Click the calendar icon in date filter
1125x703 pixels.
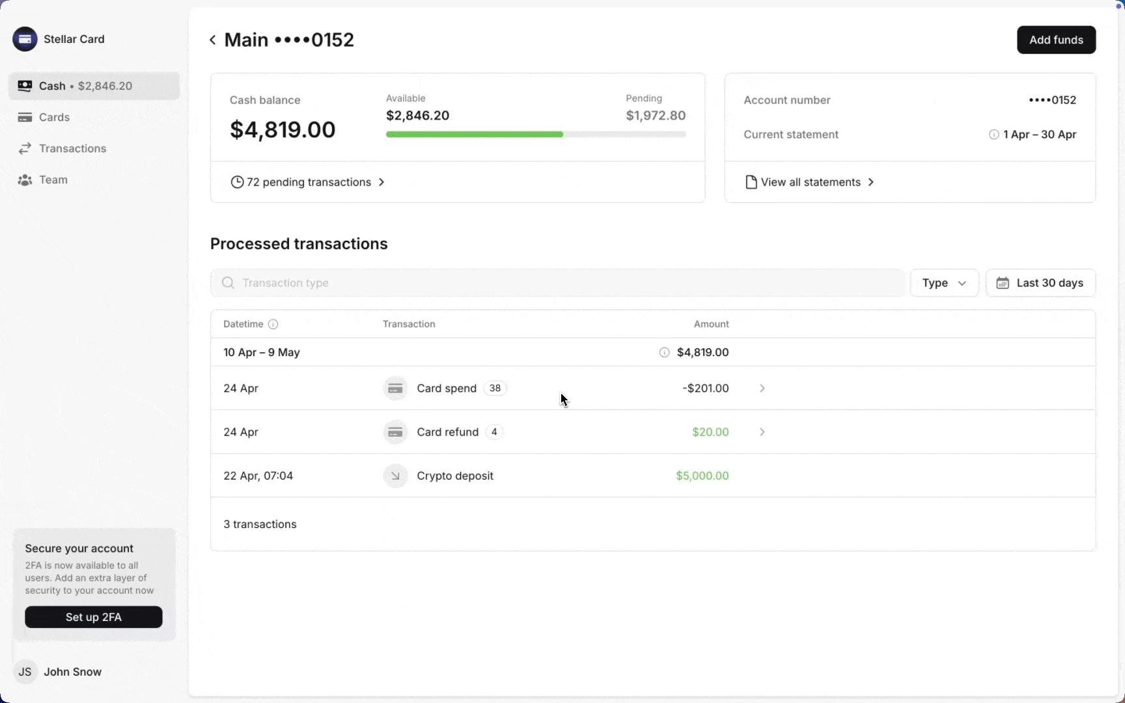1003,283
